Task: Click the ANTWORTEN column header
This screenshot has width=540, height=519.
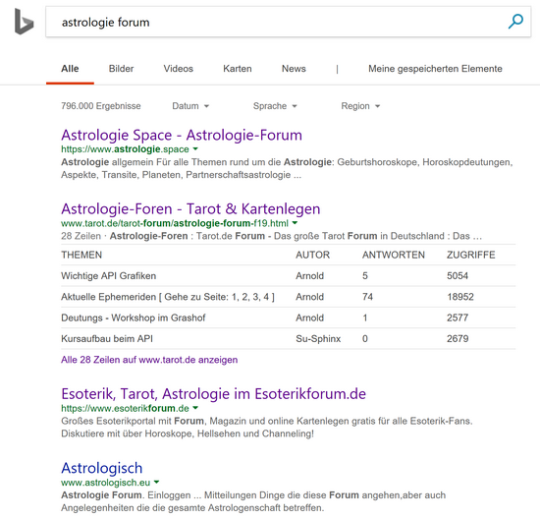Action: pyautogui.click(x=394, y=255)
